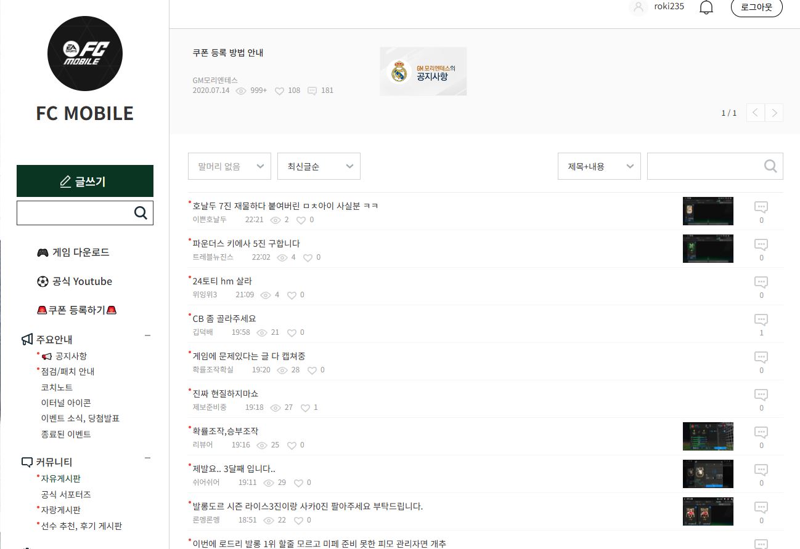Click the gamepad icon for 게임 다운로드
This screenshot has height=549, width=800.
point(43,252)
